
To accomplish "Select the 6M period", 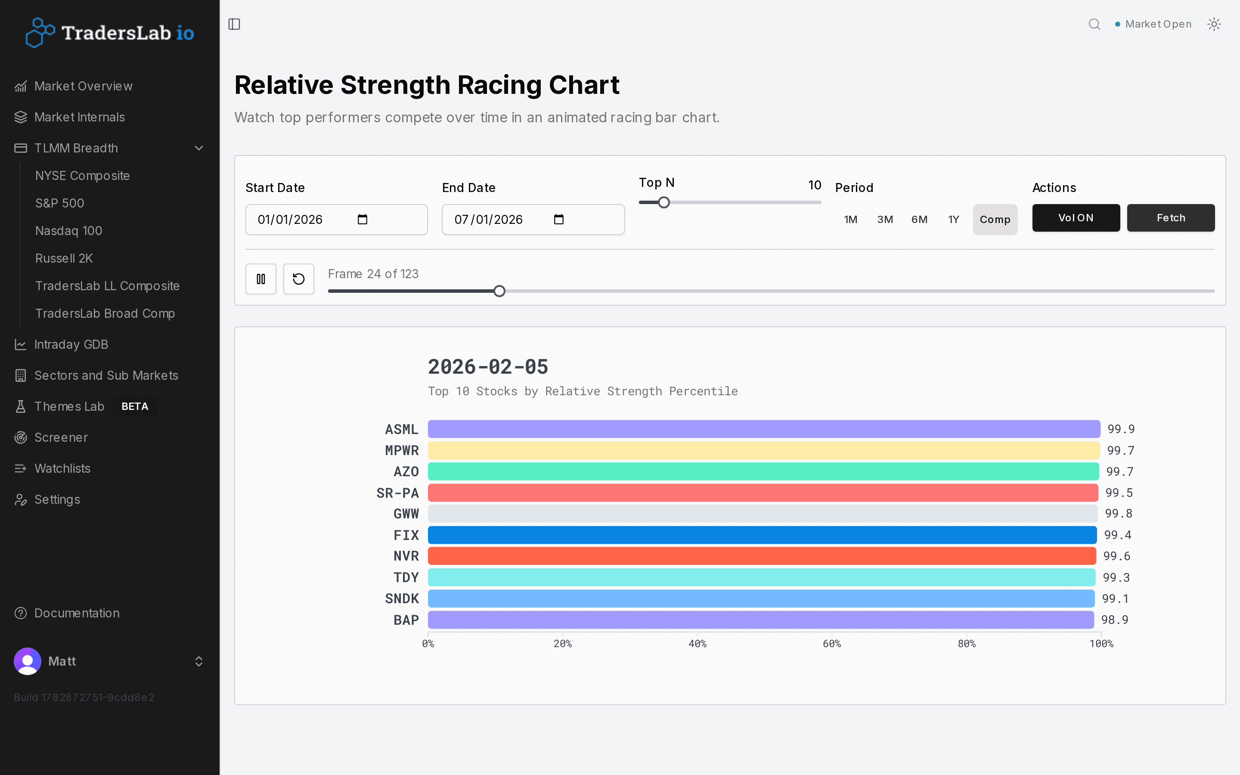I will (919, 220).
